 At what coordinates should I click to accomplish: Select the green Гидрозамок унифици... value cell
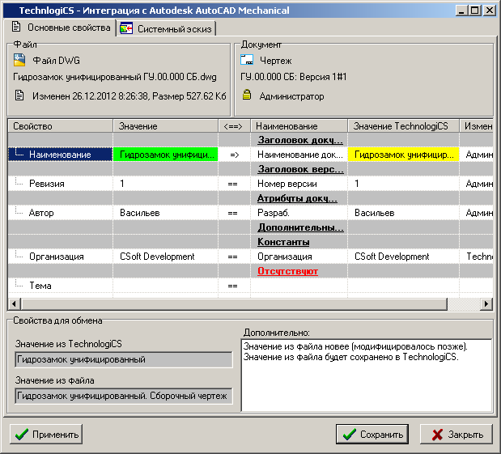(165, 155)
